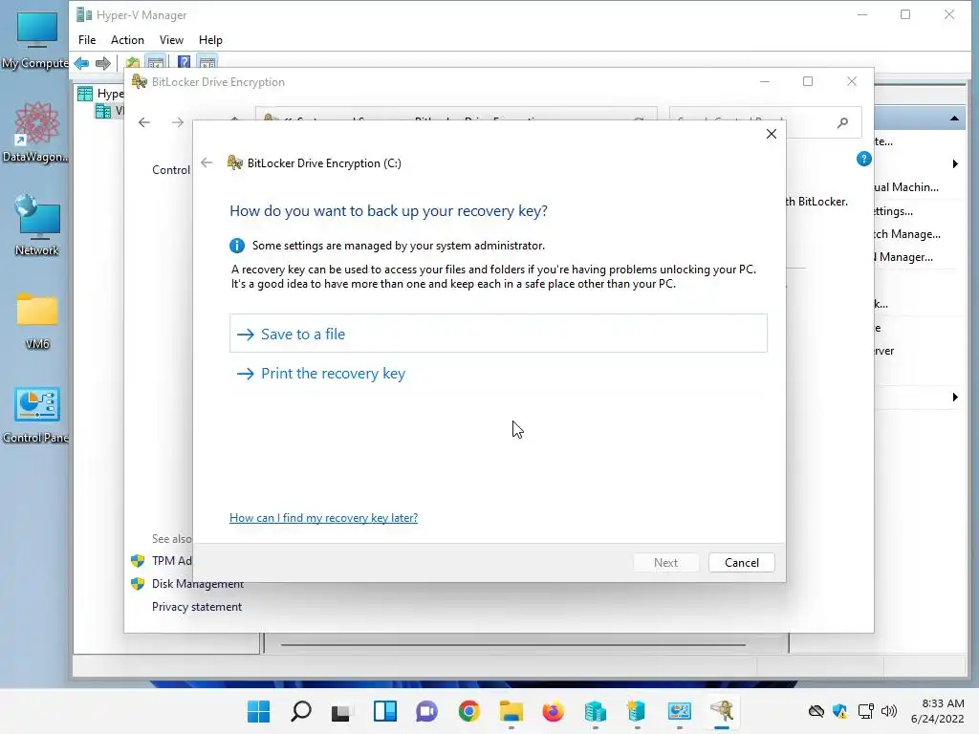Viewport: 979px width, 734px height.
Task: Click the disabled Next button
Action: pos(665,562)
